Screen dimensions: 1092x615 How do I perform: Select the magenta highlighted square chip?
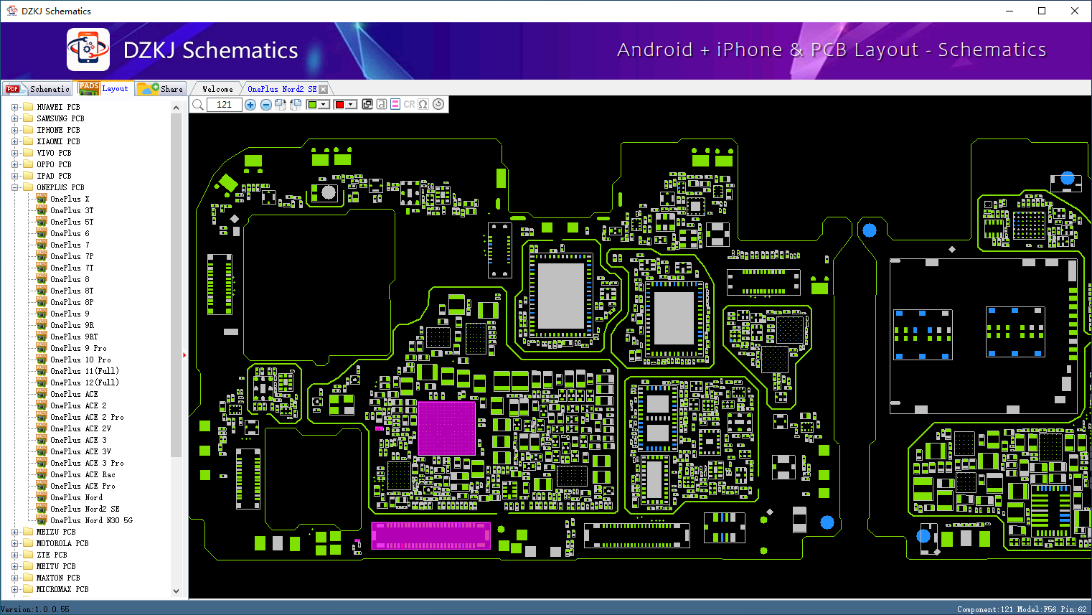pos(446,428)
